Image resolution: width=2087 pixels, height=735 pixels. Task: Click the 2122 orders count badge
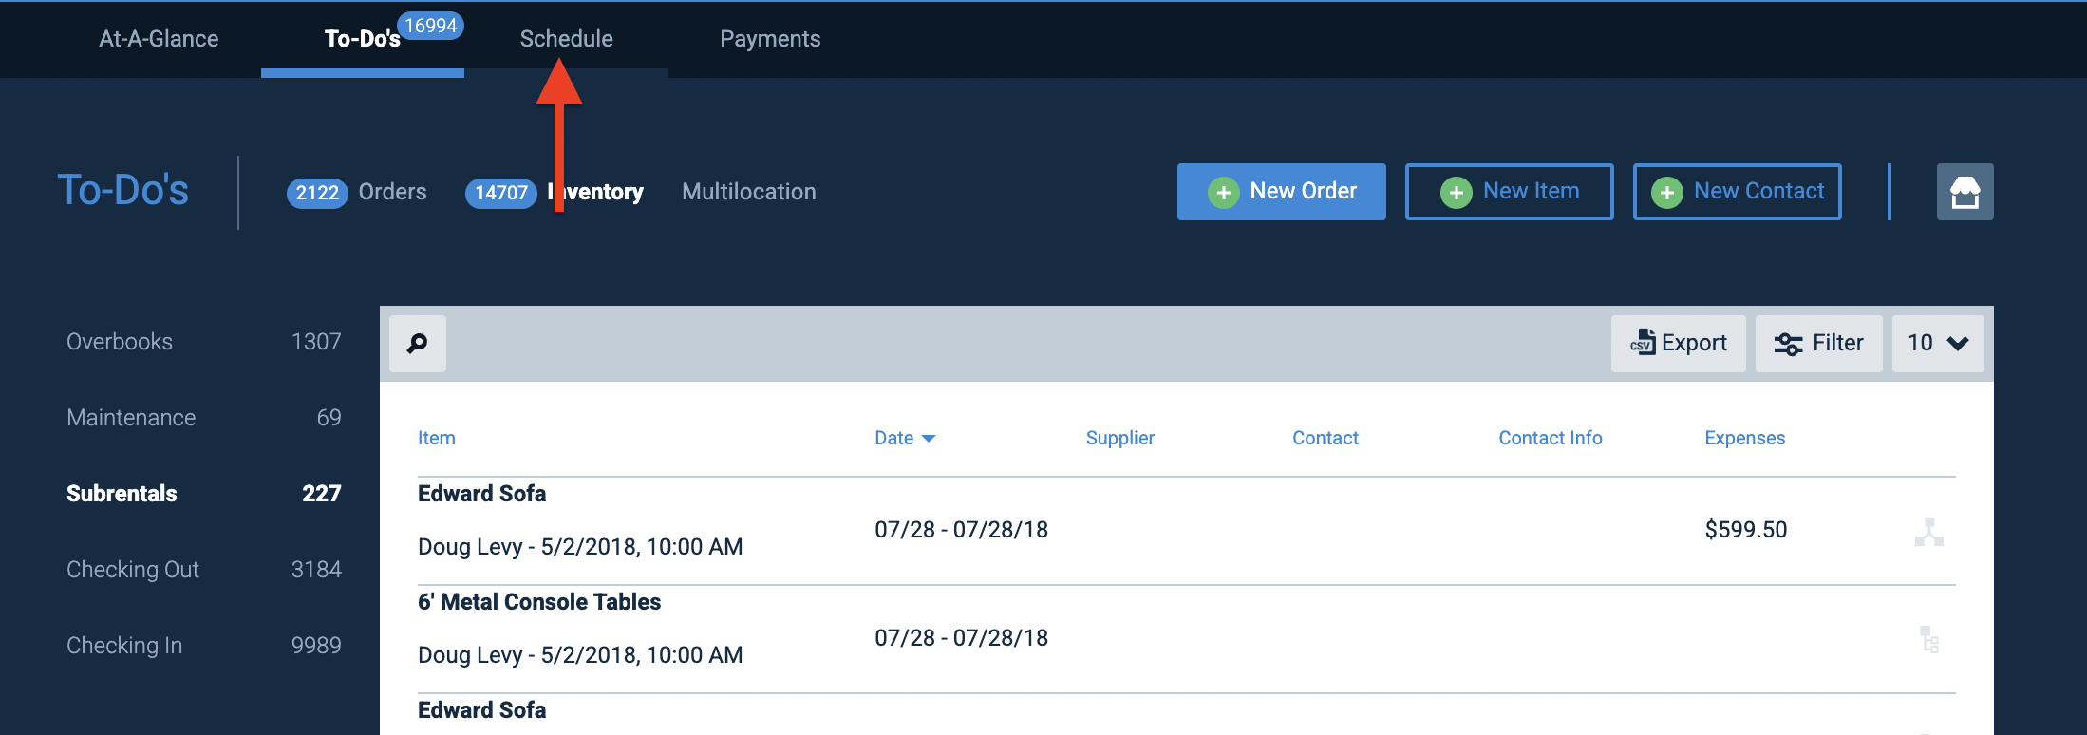(317, 193)
